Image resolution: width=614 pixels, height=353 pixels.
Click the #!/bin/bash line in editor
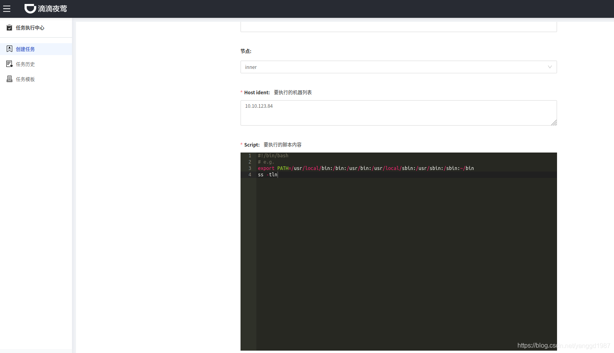pyautogui.click(x=273, y=156)
